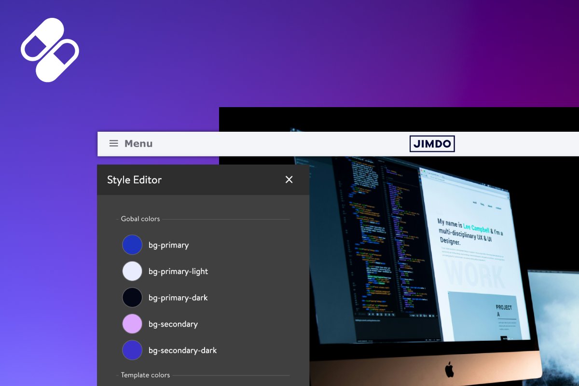Click the X icon on the Style Editor
The width and height of the screenshot is (579, 386).
coord(289,179)
